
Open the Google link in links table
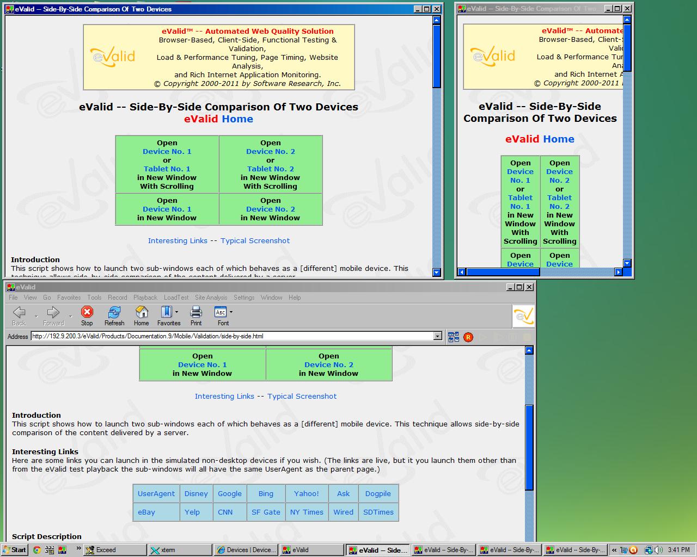(230, 494)
